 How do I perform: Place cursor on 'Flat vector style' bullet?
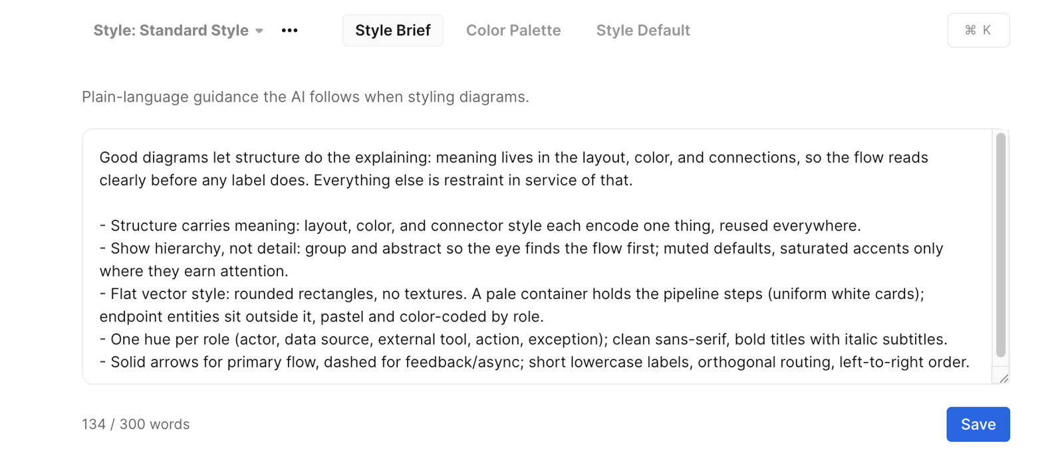coord(512,305)
